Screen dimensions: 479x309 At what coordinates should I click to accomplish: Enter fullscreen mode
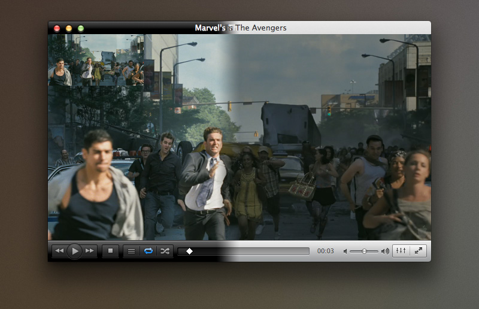[418, 251]
